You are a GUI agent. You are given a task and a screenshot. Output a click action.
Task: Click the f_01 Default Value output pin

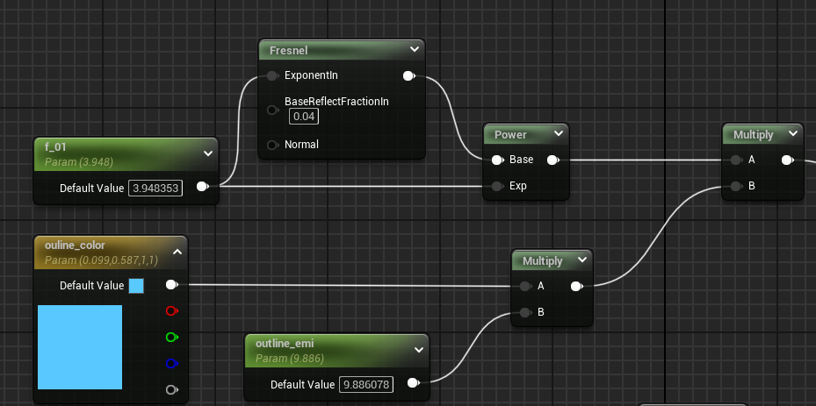coord(202,187)
